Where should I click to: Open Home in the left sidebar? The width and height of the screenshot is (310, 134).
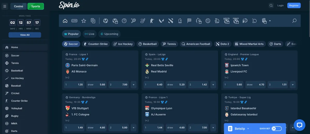(25, 47)
